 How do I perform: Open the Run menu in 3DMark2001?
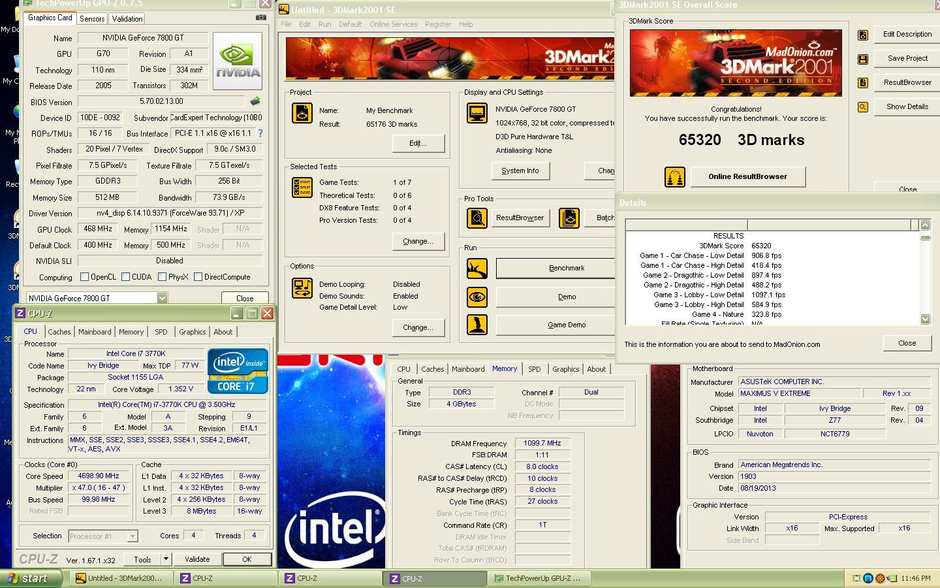click(324, 24)
